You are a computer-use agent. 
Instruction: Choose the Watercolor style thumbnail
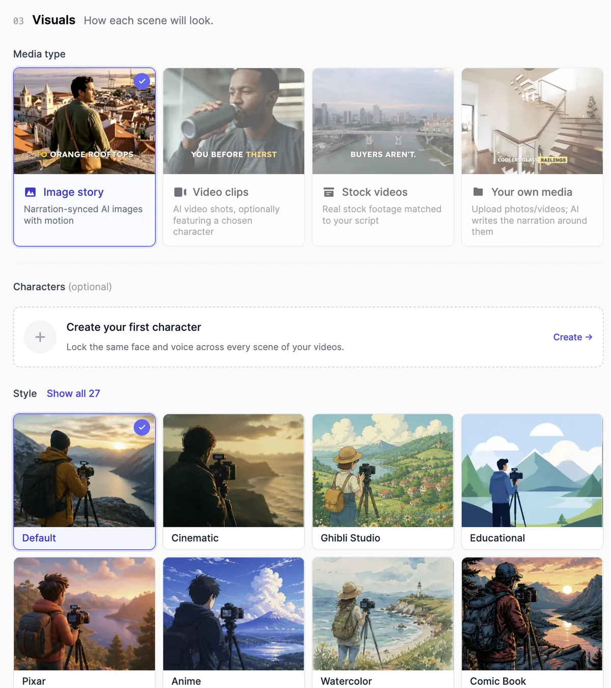383,614
